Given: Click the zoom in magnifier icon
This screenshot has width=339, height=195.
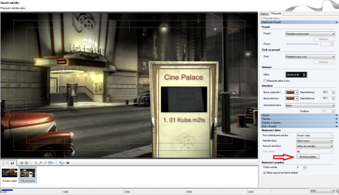Looking at the screenshot, I should pos(40,163).
